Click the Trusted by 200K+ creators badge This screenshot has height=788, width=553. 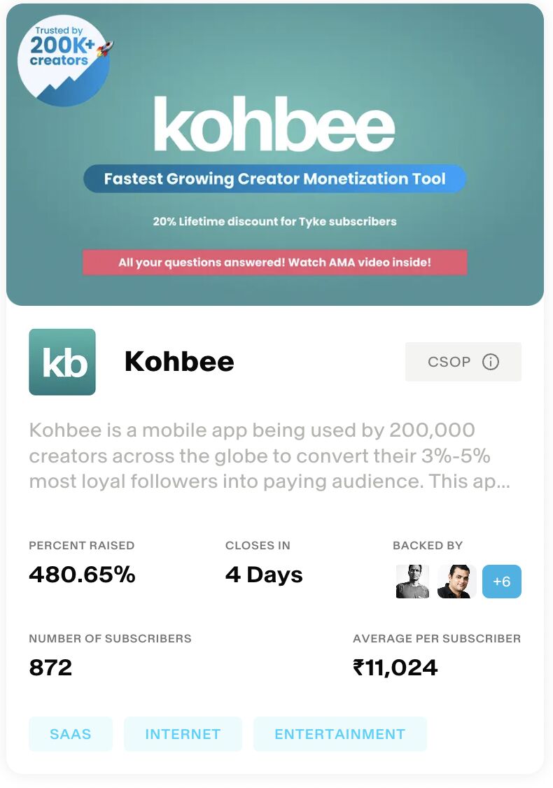pyautogui.click(x=64, y=60)
